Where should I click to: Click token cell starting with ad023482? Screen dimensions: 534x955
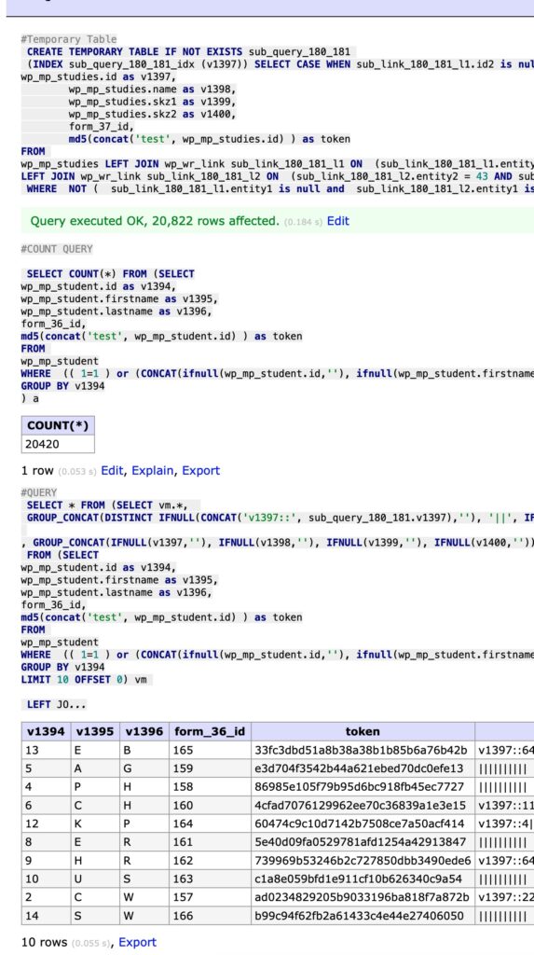363,897
